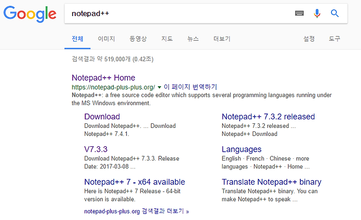This screenshot has height=220, width=361.
Task: Click 이 페이지 번역하기 link
Action: pyautogui.click(x=191, y=87)
